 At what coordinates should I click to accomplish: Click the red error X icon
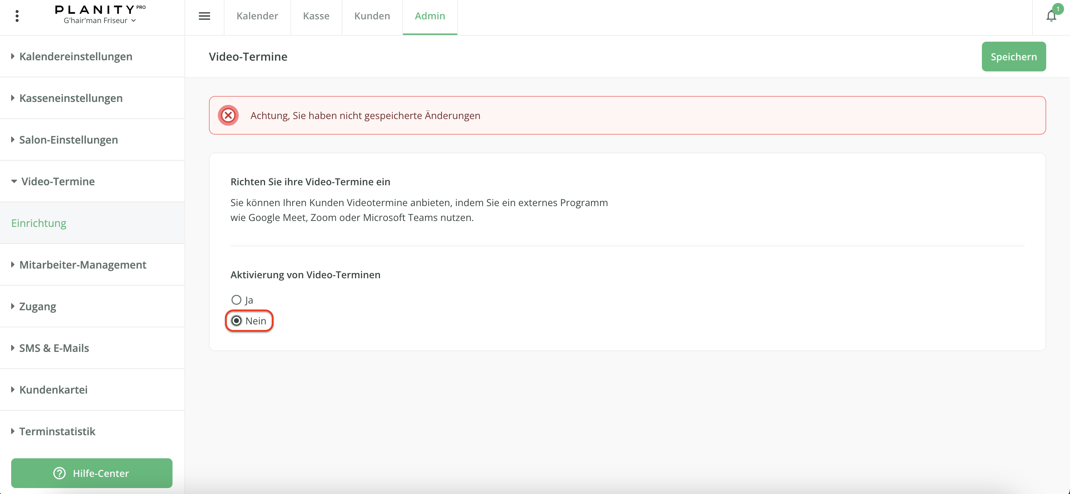click(x=228, y=115)
